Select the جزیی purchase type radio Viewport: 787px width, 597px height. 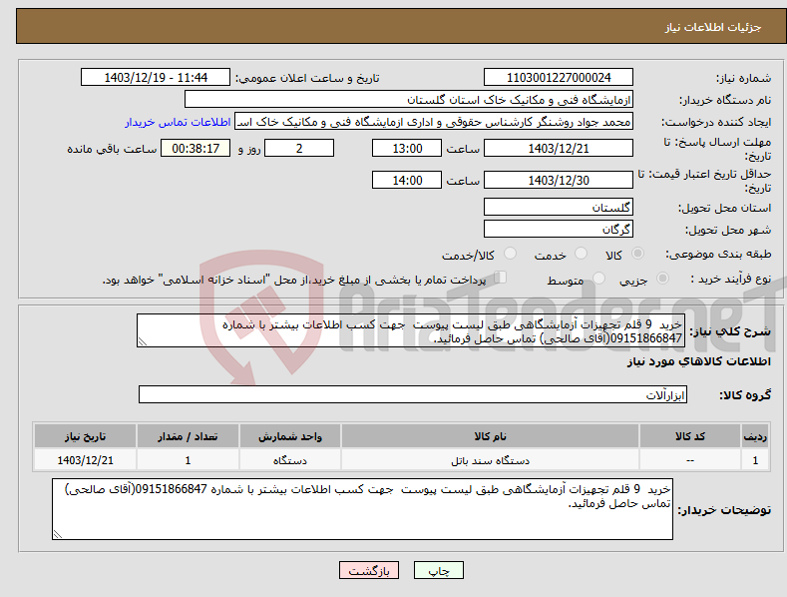tap(662, 279)
